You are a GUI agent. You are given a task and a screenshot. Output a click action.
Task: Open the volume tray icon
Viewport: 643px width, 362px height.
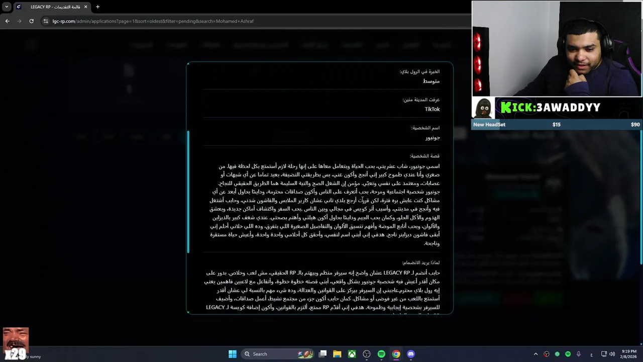point(612,354)
